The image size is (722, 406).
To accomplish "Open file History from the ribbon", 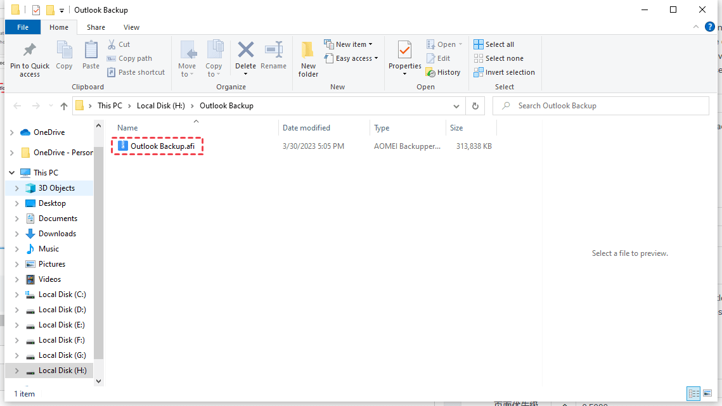I will coord(443,72).
